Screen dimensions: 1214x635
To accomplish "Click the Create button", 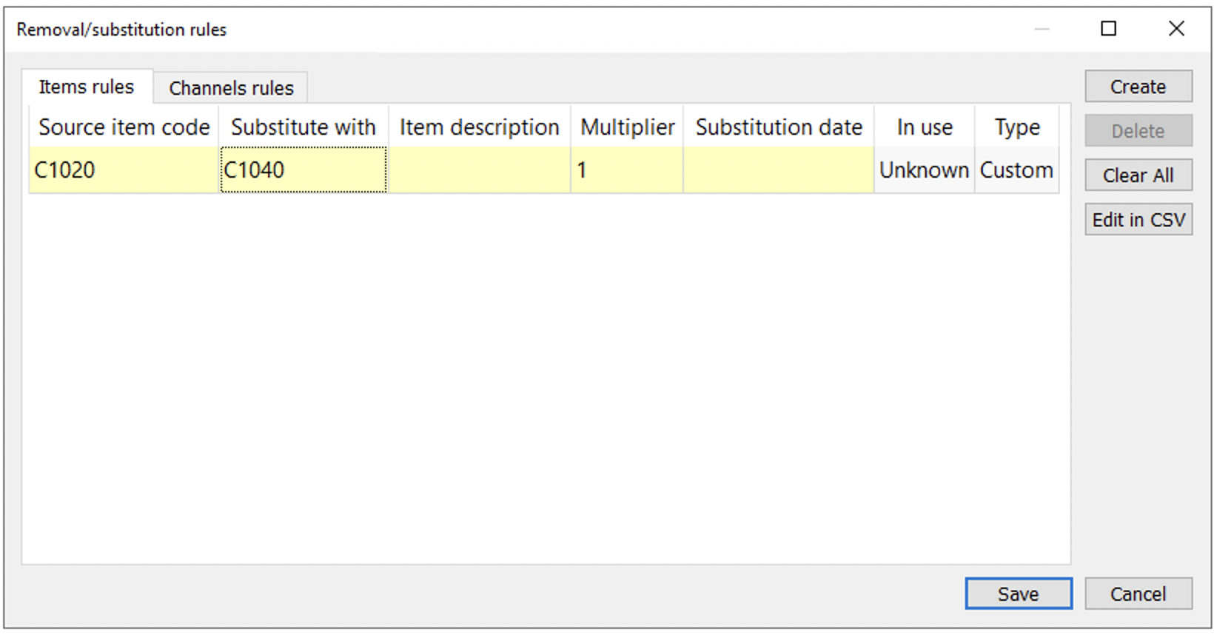I will [x=1138, y=87].
